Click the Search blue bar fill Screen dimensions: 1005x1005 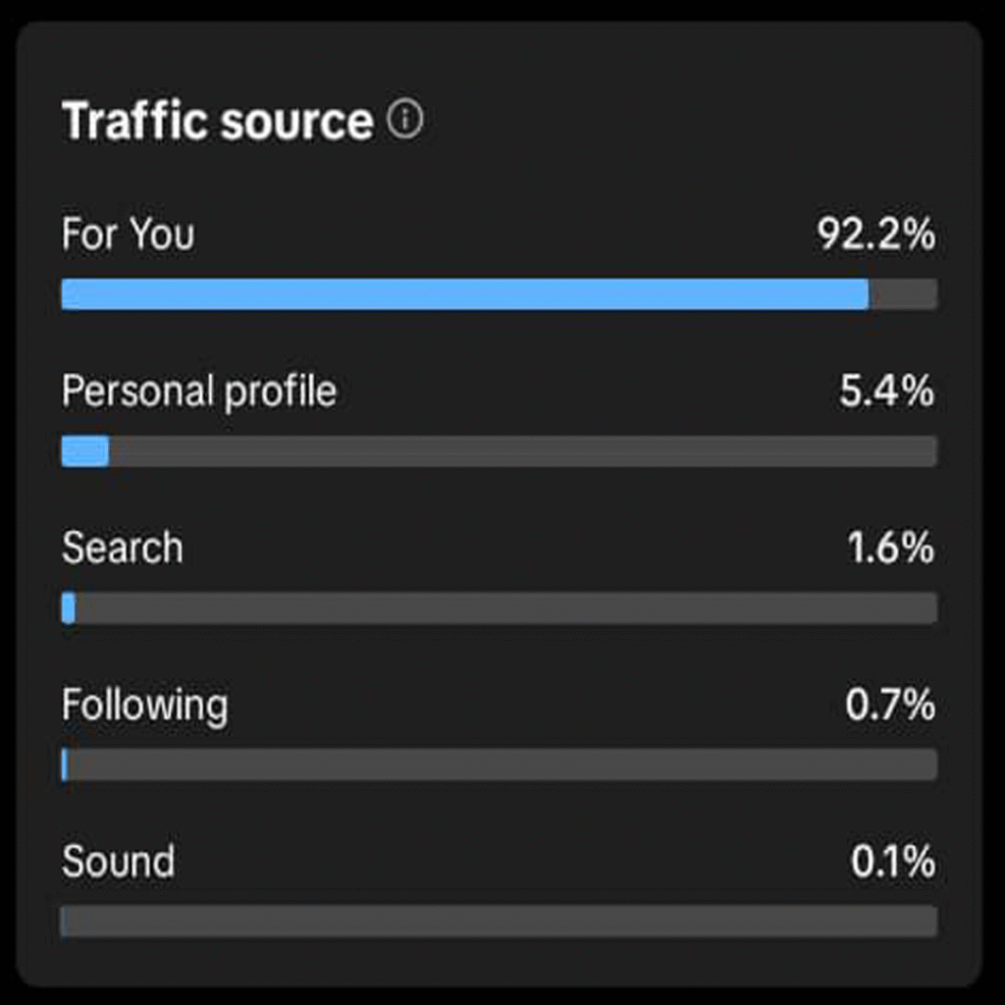pyautogui.click(x=69, y=608)
